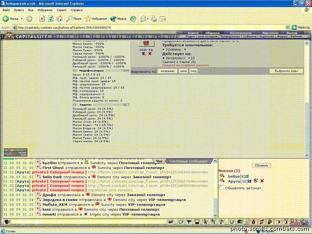
Task: Open the Назад history dropdown arrow
Action: (x=22, y=19)
